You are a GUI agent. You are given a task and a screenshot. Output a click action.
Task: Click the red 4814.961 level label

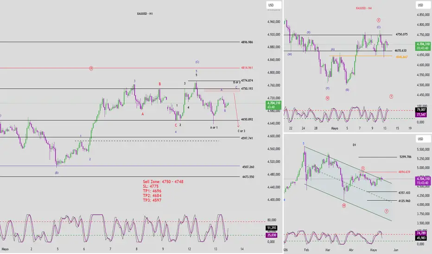[x=247, y=68]
